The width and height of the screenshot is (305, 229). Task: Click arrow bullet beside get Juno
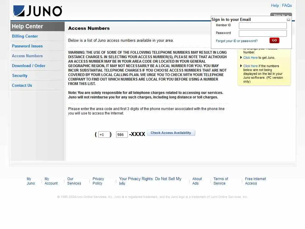click(x=241, y=58)
